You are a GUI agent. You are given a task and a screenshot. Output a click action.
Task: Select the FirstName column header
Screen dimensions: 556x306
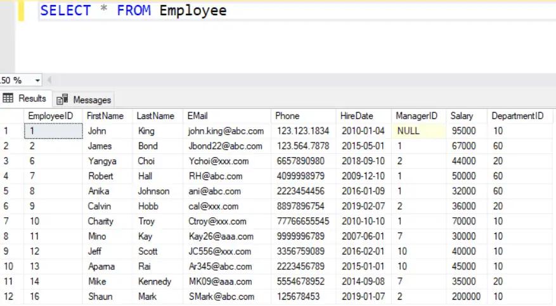point(105,116)
